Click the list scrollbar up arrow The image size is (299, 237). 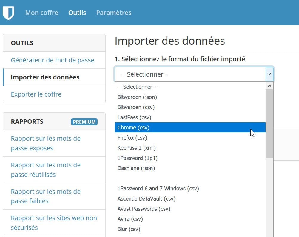(269, 86)
